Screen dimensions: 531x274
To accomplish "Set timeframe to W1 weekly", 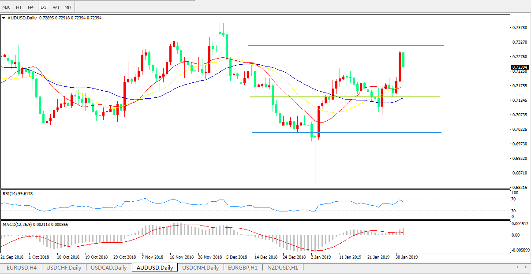I will 56,7.
